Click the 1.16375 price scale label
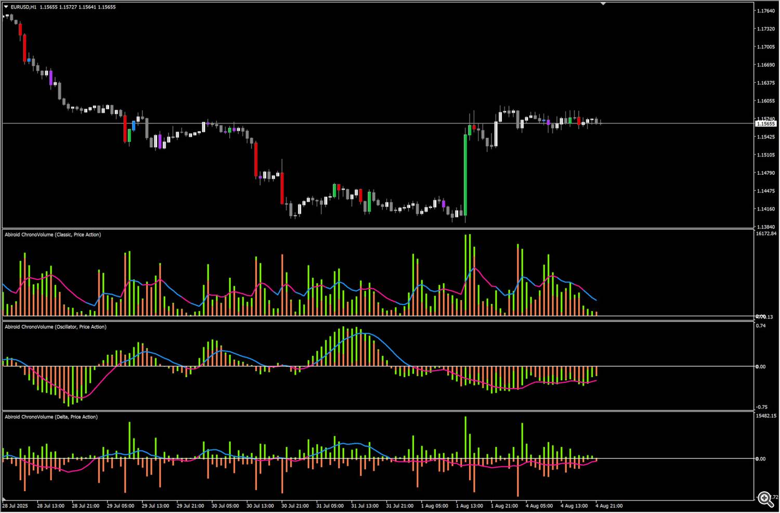 tap(765, 83)
